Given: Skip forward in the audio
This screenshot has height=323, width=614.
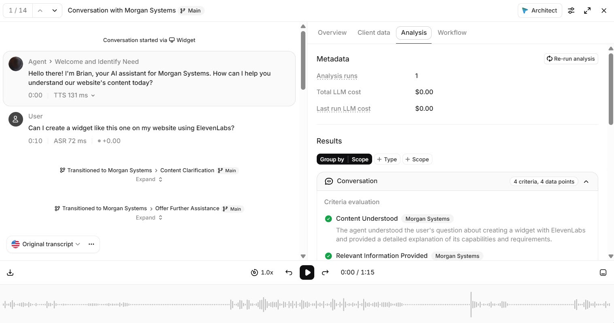Looking at the screenshot, I should (x=325, y=272).
